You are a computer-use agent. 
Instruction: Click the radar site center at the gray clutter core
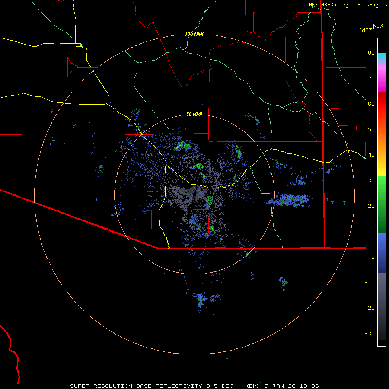(x=194, y=194)
